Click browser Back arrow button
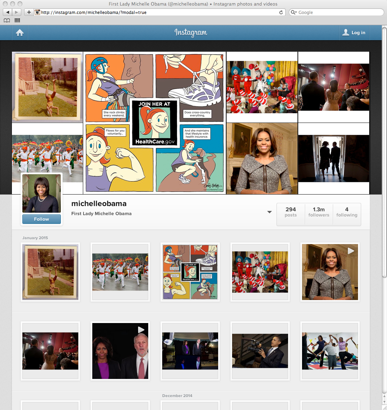Viewport: 387px width, 410px height. 7,12
